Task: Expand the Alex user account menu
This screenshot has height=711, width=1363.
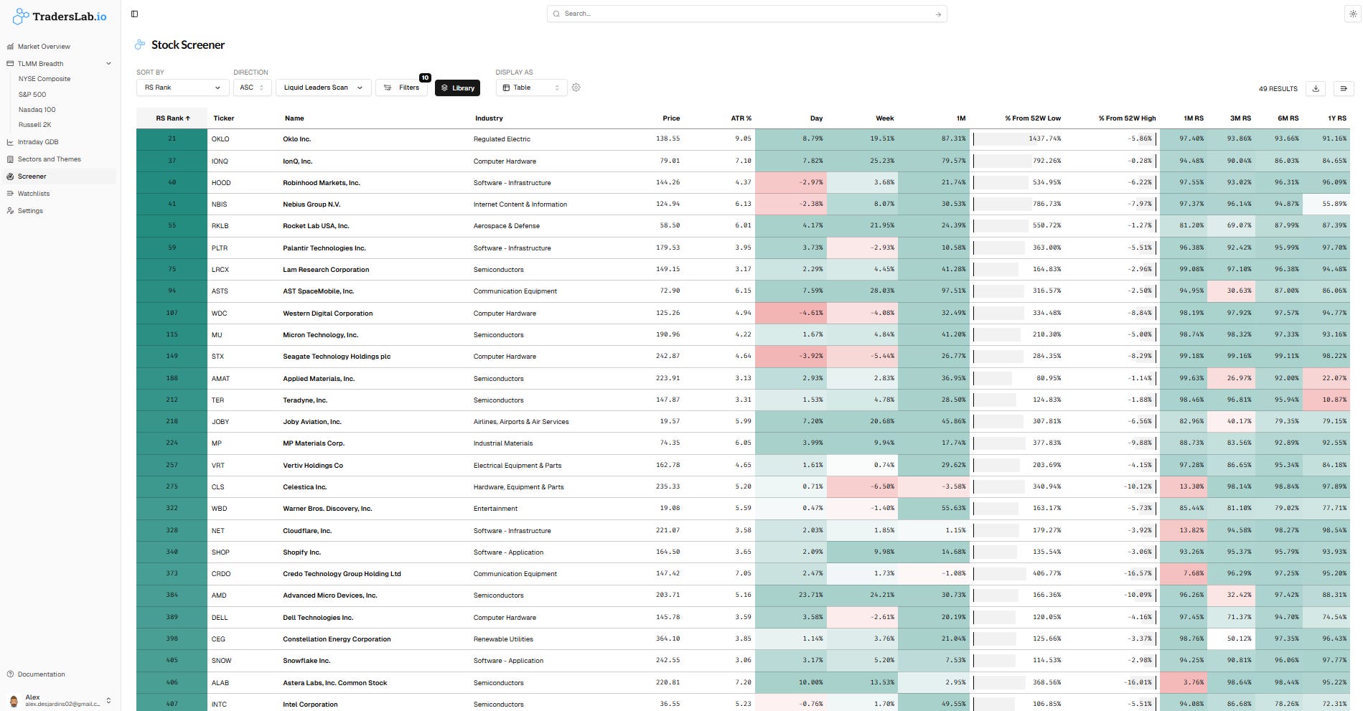Action: tap(108, 700)
